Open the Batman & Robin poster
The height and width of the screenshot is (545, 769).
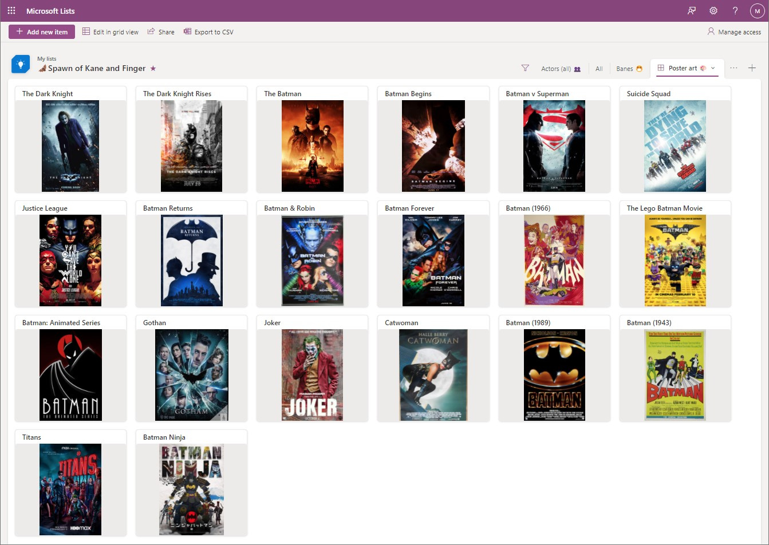pyautogui.click(x=313, y=260)
